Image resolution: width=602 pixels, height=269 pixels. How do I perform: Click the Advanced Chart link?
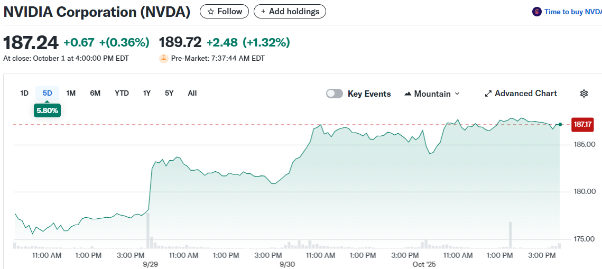(x=525, y=94)
